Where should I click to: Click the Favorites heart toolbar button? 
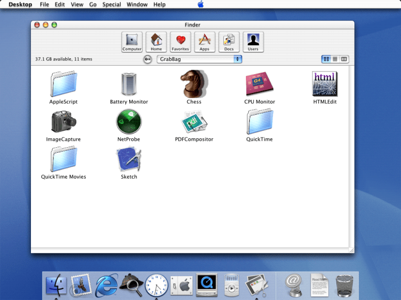point(180,42)
